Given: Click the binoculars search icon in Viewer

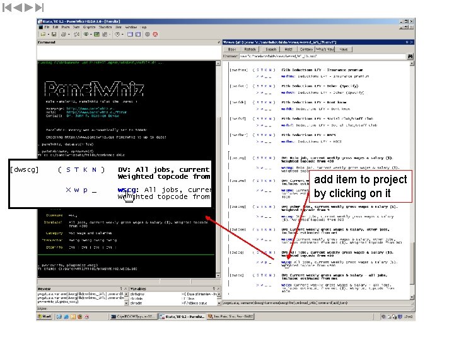Looking at the screenshot, I should tap(410, 56).
